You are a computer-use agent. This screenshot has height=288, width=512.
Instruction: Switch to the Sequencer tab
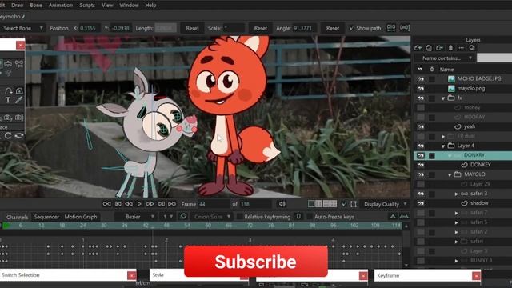pyautogui.click(x=46, y=217)
